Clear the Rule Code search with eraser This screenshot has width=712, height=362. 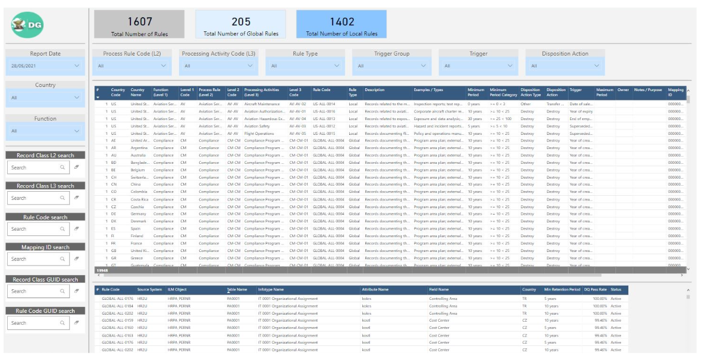coord(76,229)
